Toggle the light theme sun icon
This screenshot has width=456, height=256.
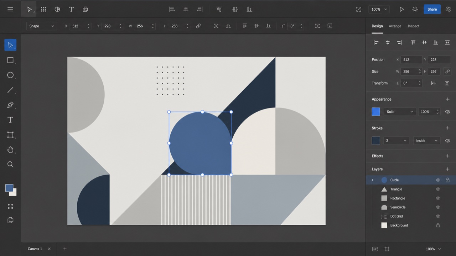tap(415, 9)
